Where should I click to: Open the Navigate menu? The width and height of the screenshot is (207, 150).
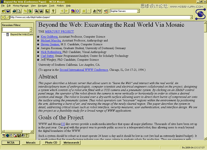43,6
